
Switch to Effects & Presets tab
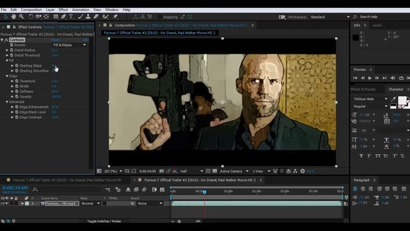point(363,89)
